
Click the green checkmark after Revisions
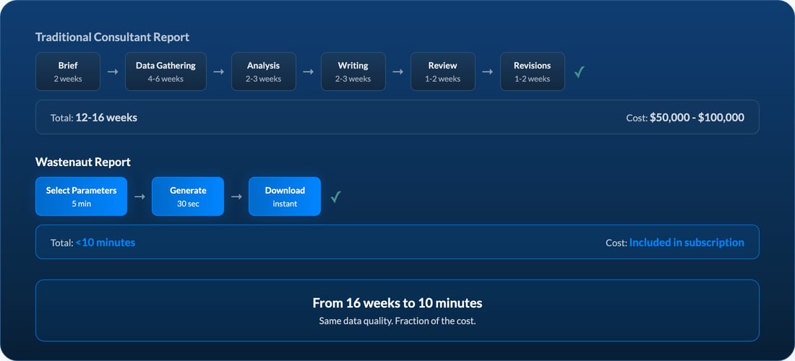click(x=579, y=72)
